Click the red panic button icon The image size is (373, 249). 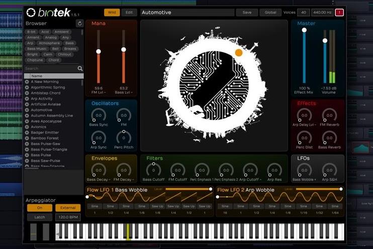(x=339, y=13)
